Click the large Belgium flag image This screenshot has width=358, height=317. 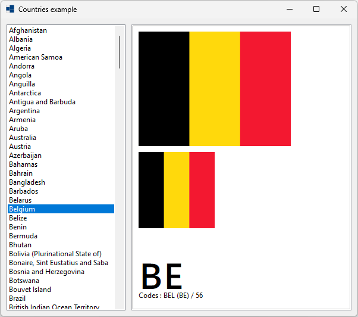(214, 88)
